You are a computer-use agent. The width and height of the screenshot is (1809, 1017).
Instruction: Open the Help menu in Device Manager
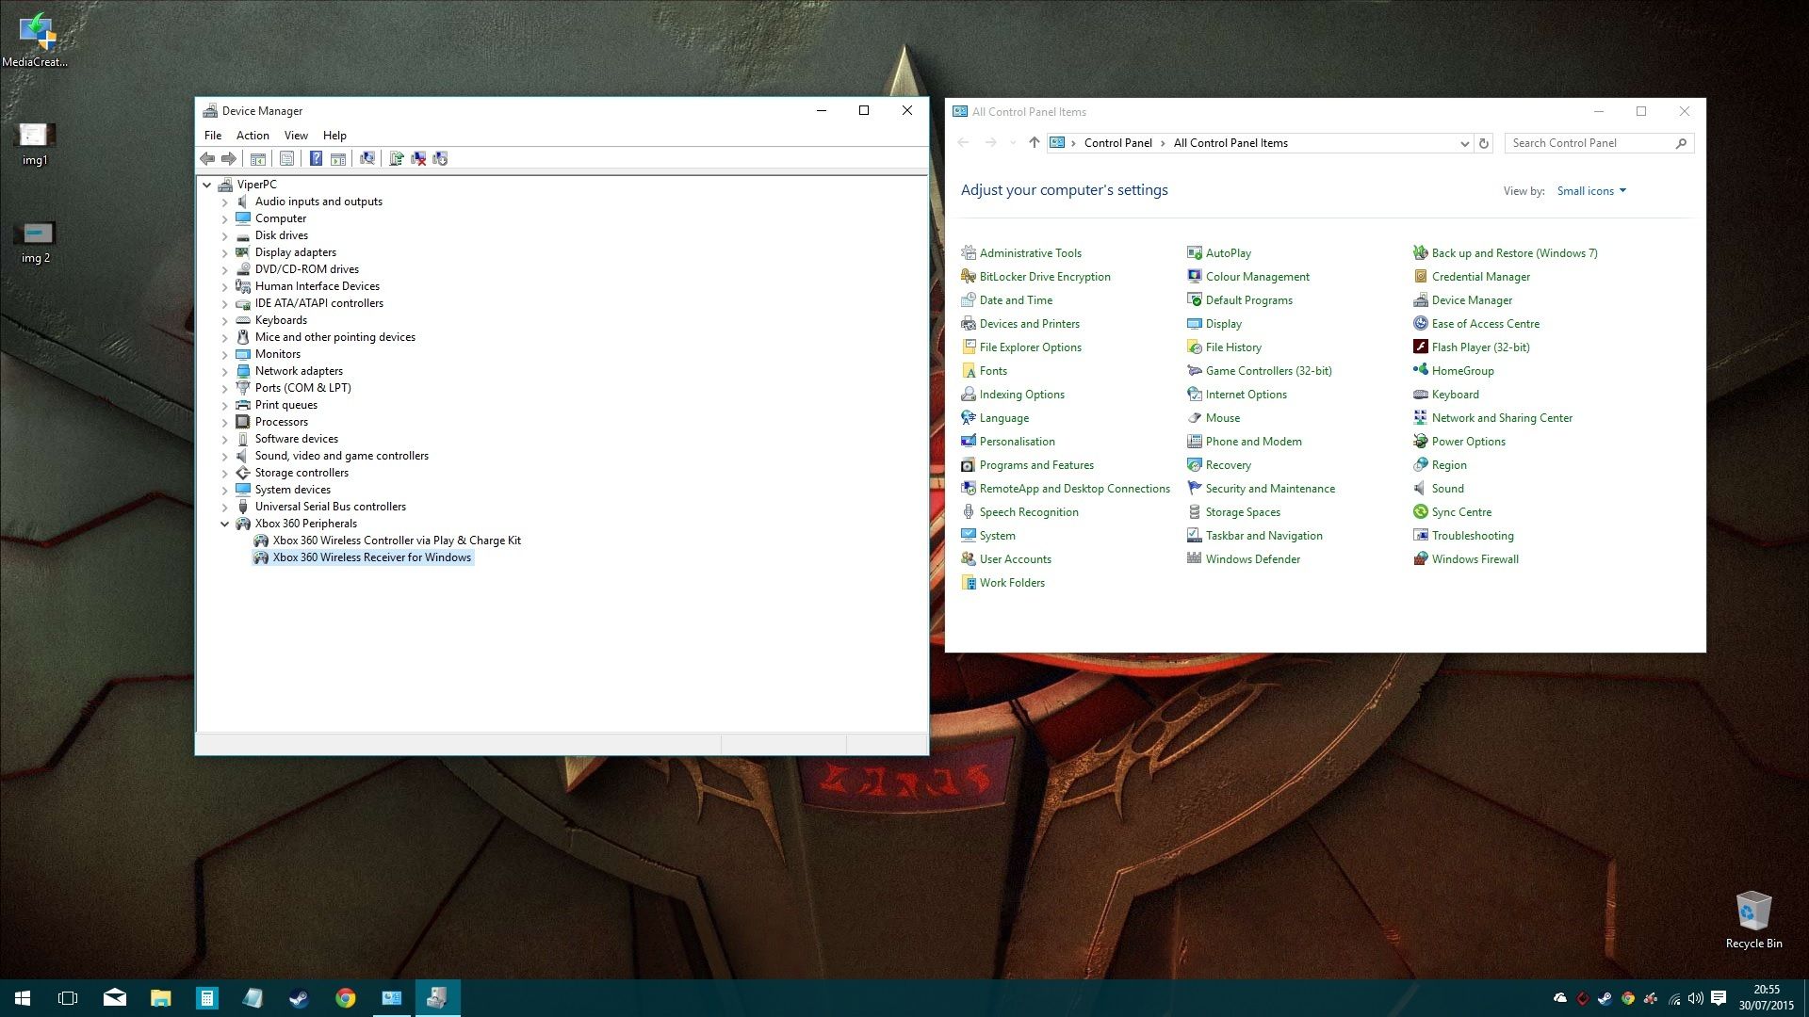pos(334,136)
